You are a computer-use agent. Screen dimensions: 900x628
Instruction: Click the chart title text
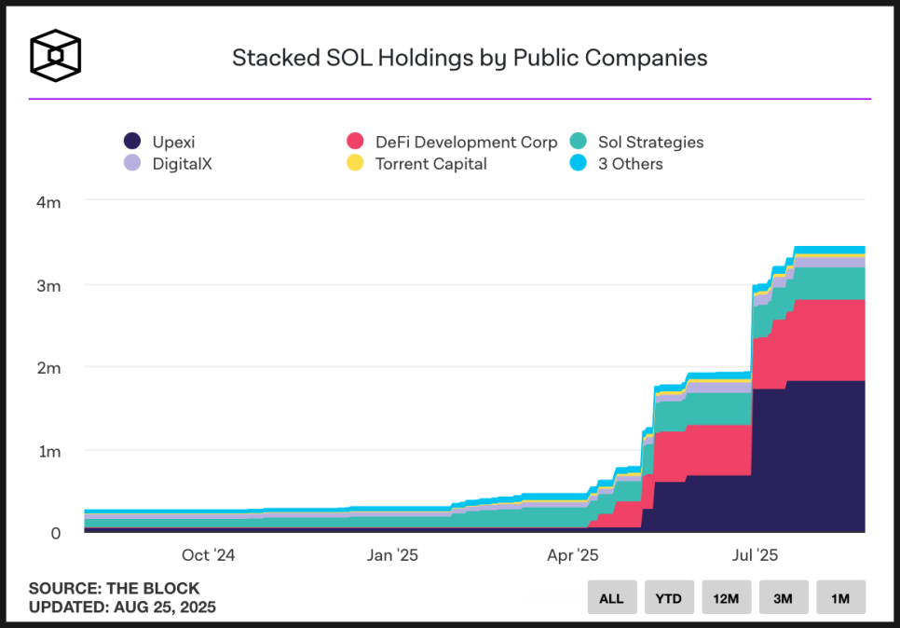[470, 58]
